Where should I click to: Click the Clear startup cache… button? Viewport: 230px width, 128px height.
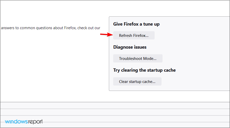(137, 82)
